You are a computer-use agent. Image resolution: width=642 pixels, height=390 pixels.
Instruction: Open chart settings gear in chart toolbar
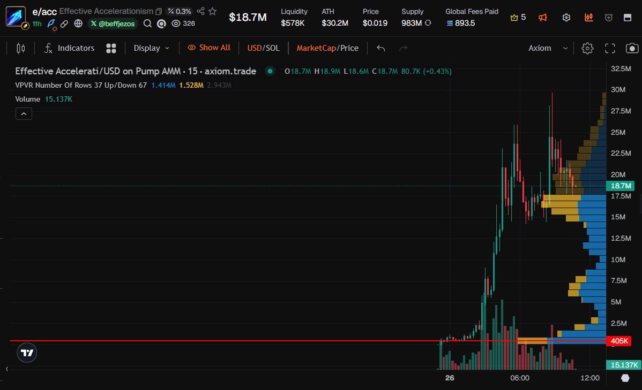tap(587, 48)
